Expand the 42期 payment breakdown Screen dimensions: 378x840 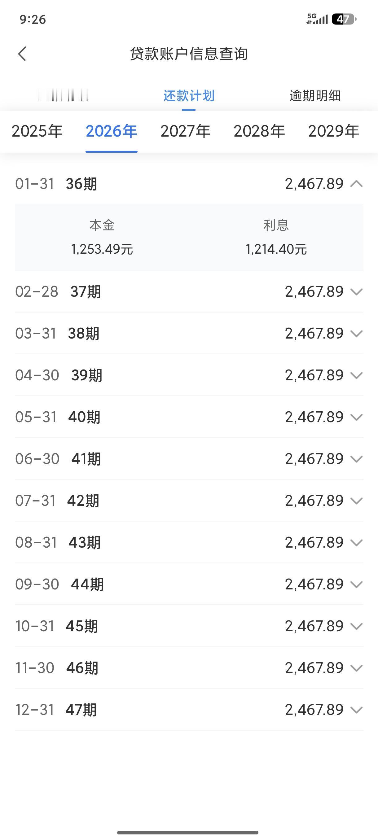357,501
